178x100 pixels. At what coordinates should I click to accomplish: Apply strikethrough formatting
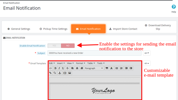67,68
